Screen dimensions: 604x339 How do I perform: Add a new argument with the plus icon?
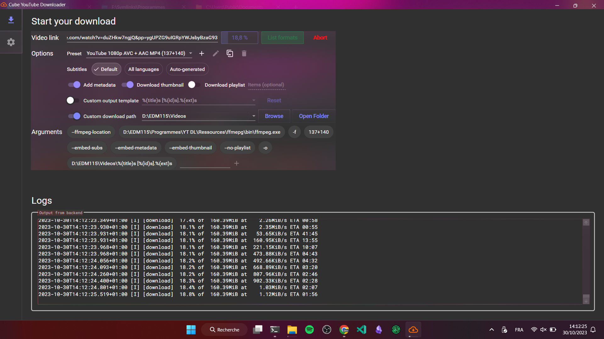[237, 163]
